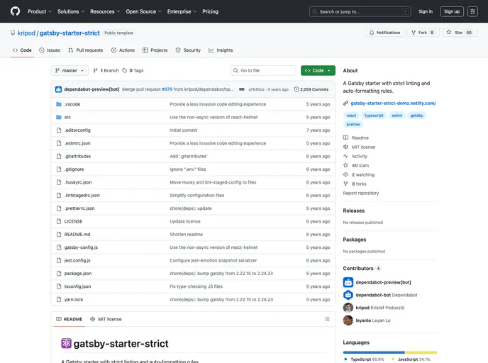
Task: Open the gatsby-config.js file
Action: tap(81, 247)
